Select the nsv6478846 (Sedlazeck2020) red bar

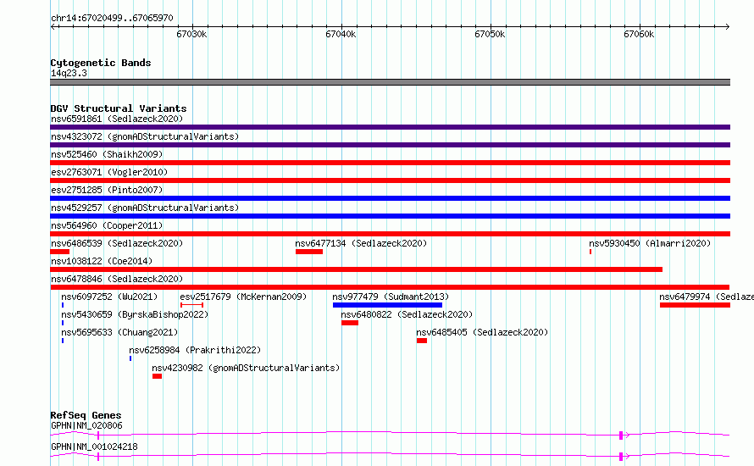(390, 287)
